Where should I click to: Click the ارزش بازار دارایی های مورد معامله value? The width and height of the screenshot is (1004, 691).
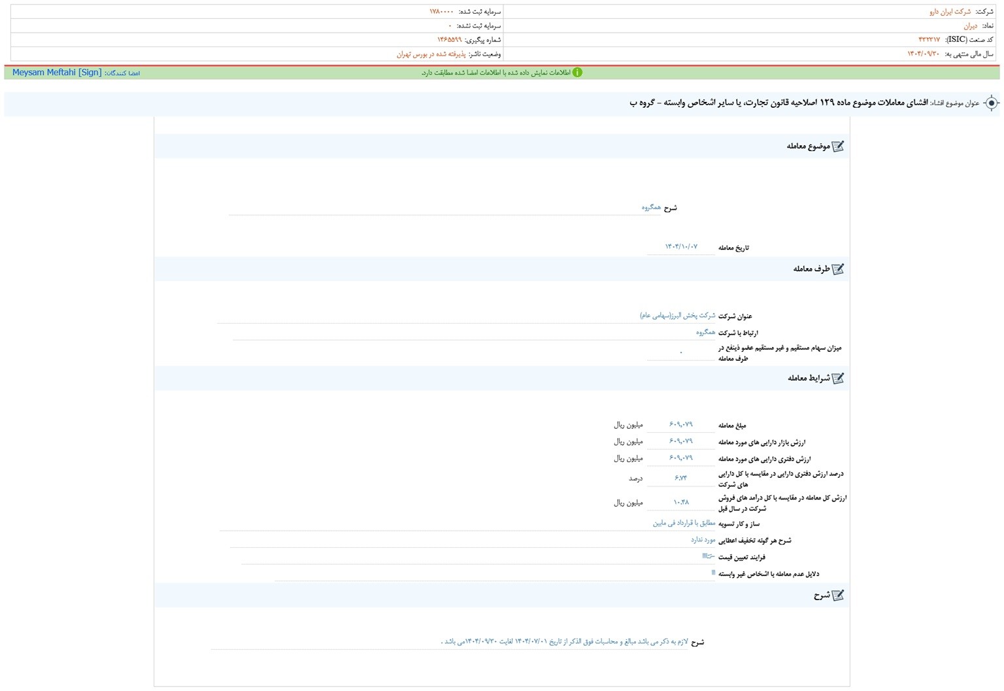[x=681, y=442]
